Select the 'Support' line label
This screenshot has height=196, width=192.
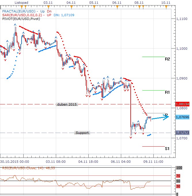(x=82, y=133)
